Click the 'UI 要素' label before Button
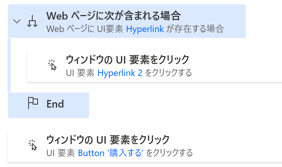The height and width of the screenshot is (167, 282). (x=61, y=153)
